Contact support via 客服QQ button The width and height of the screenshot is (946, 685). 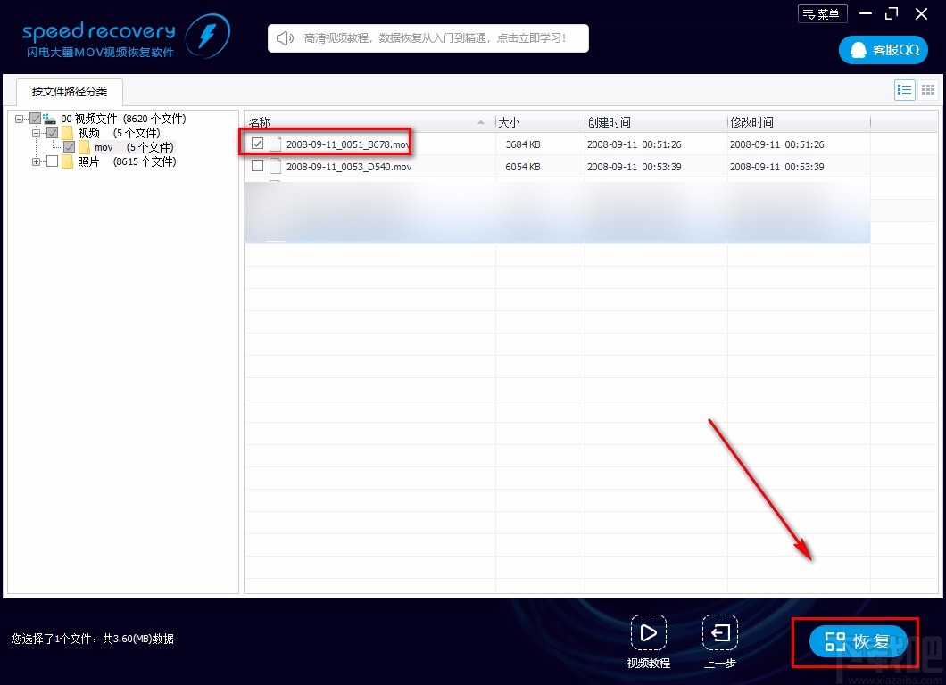[884, 50]
